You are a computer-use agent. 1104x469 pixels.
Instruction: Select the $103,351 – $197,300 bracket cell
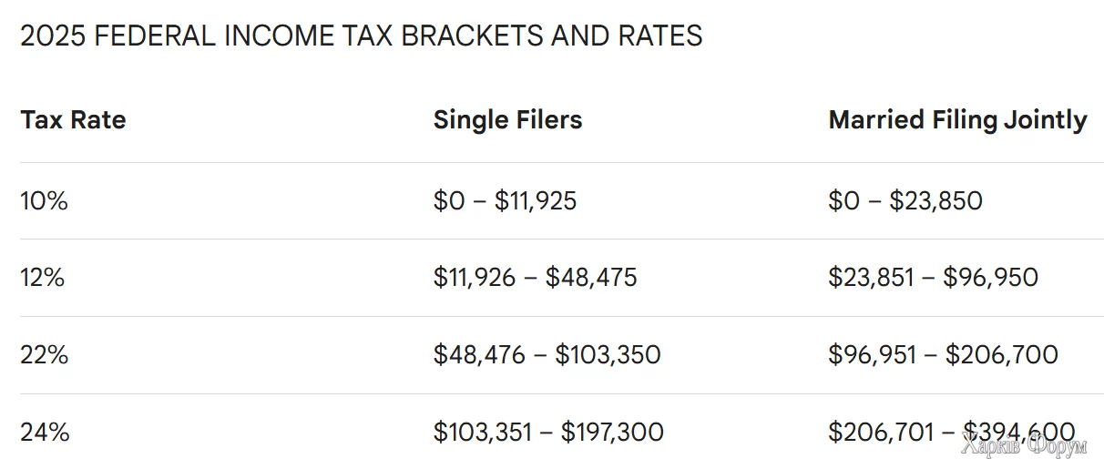(x=548, y=433)
